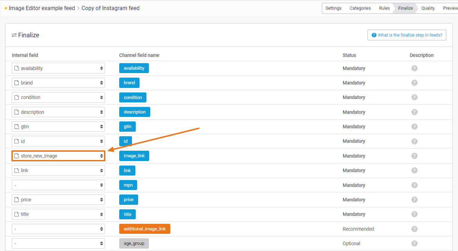Click the help icon in the availability row
This screenshot has width=458, height=251.
click(414, 68)
